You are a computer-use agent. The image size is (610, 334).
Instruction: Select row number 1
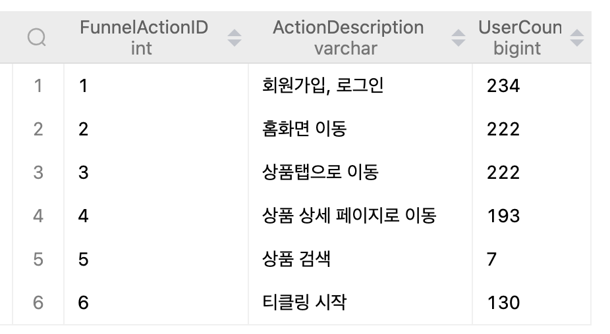[38, 86]
